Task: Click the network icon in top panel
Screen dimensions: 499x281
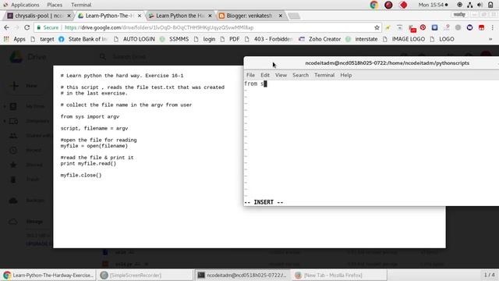Action: click(469, 5)
